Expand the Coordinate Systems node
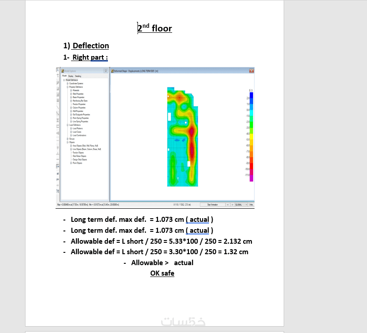The width and height of the screenshot is (367, 333). pyautogui.click(x=68, y=83)
